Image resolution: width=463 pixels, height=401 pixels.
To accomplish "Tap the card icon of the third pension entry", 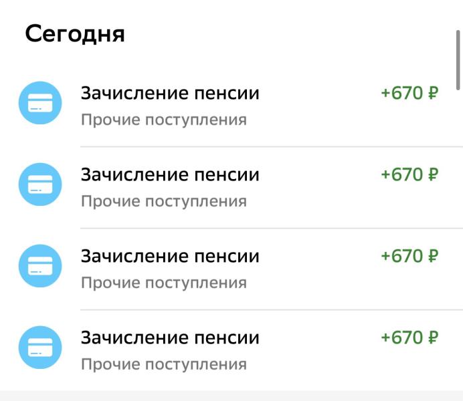I will 40,266.
